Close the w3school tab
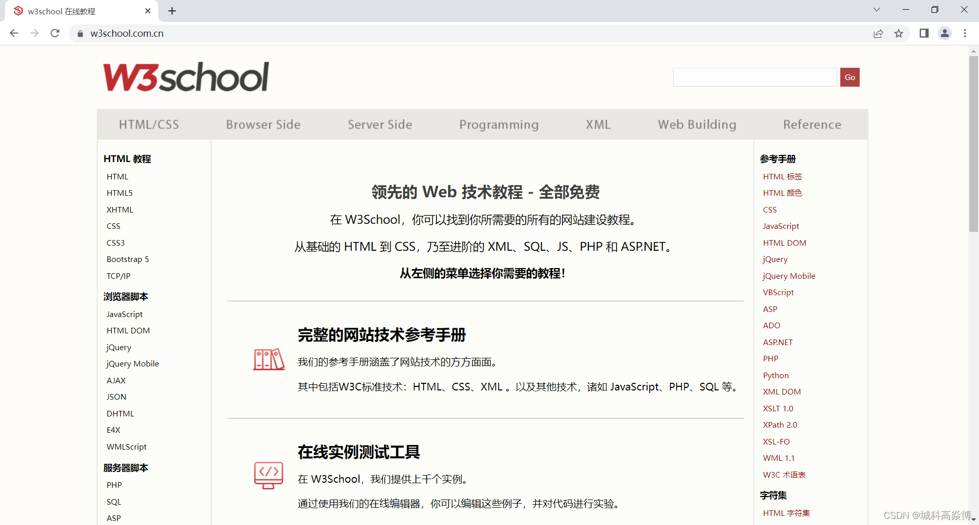Screen dimensions: 979x525 click(x=148, y=11)
